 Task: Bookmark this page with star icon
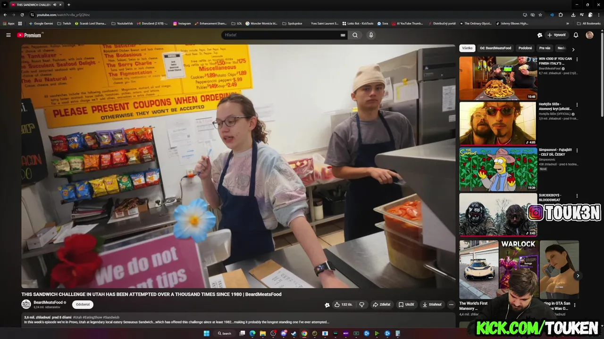[x=540, y=15]
